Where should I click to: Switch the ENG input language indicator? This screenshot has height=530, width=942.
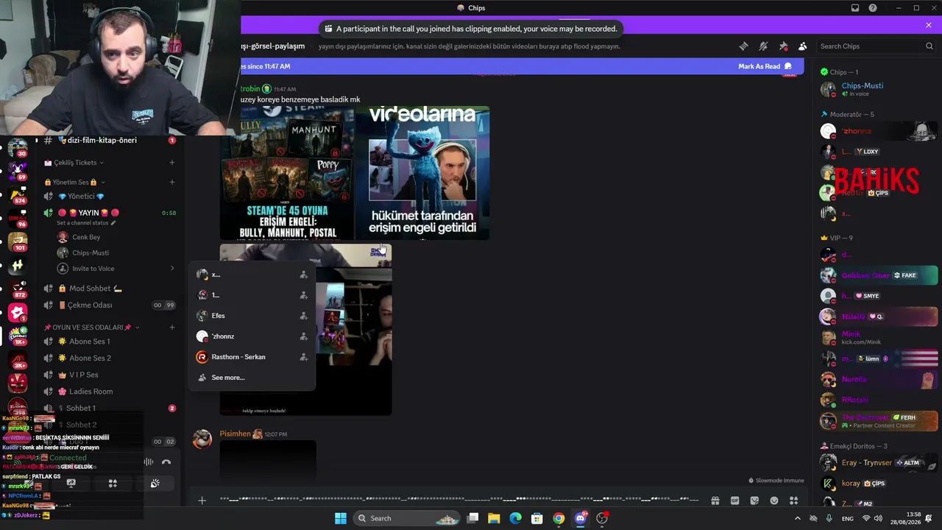tap(848, 518)
